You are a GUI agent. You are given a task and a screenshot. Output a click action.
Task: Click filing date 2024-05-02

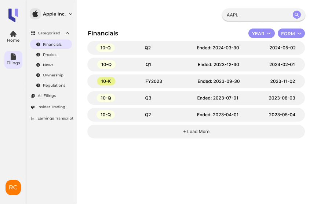coord(283,48)
